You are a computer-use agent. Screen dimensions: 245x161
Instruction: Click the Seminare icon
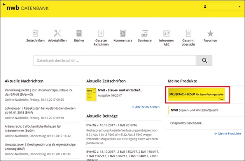pos(145,33)
